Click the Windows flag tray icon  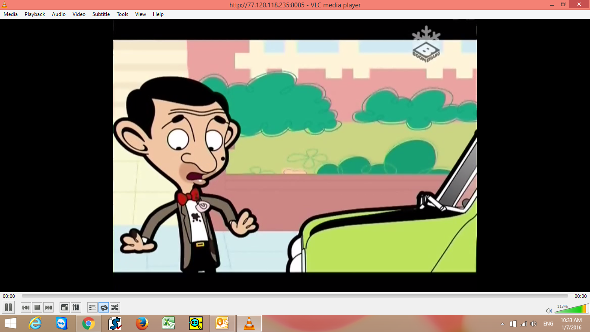[513, 324]
